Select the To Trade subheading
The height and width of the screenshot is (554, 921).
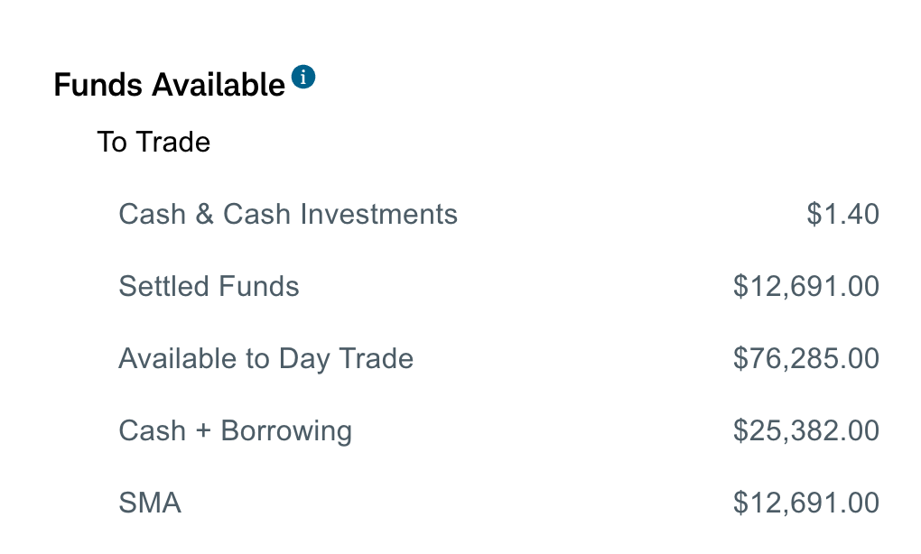click(153, 143)
